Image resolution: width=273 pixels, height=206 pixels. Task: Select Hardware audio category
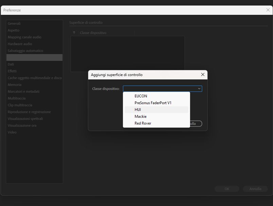click(x=35, y=44)
